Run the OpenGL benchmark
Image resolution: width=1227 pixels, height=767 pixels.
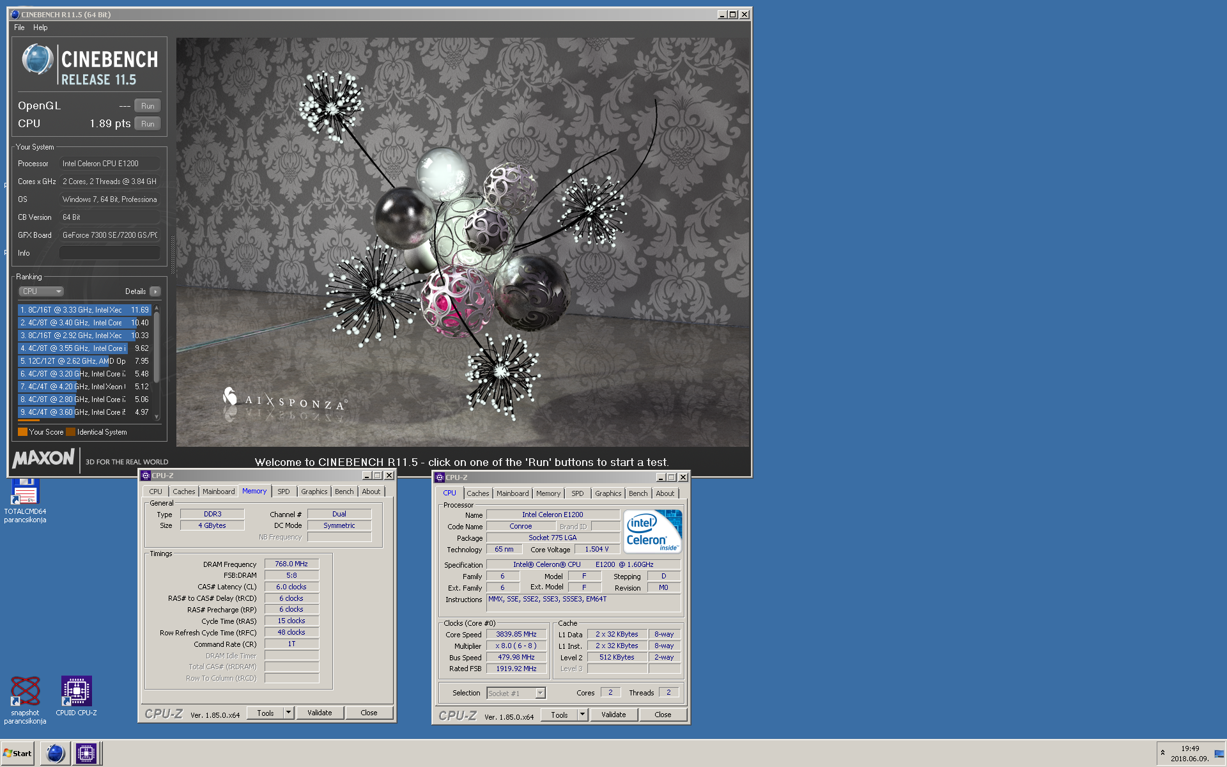click(148, 106)
